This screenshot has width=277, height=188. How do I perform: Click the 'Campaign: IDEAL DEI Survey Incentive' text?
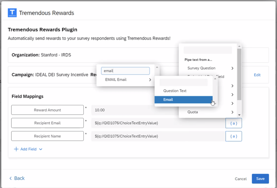pos(50,75)
